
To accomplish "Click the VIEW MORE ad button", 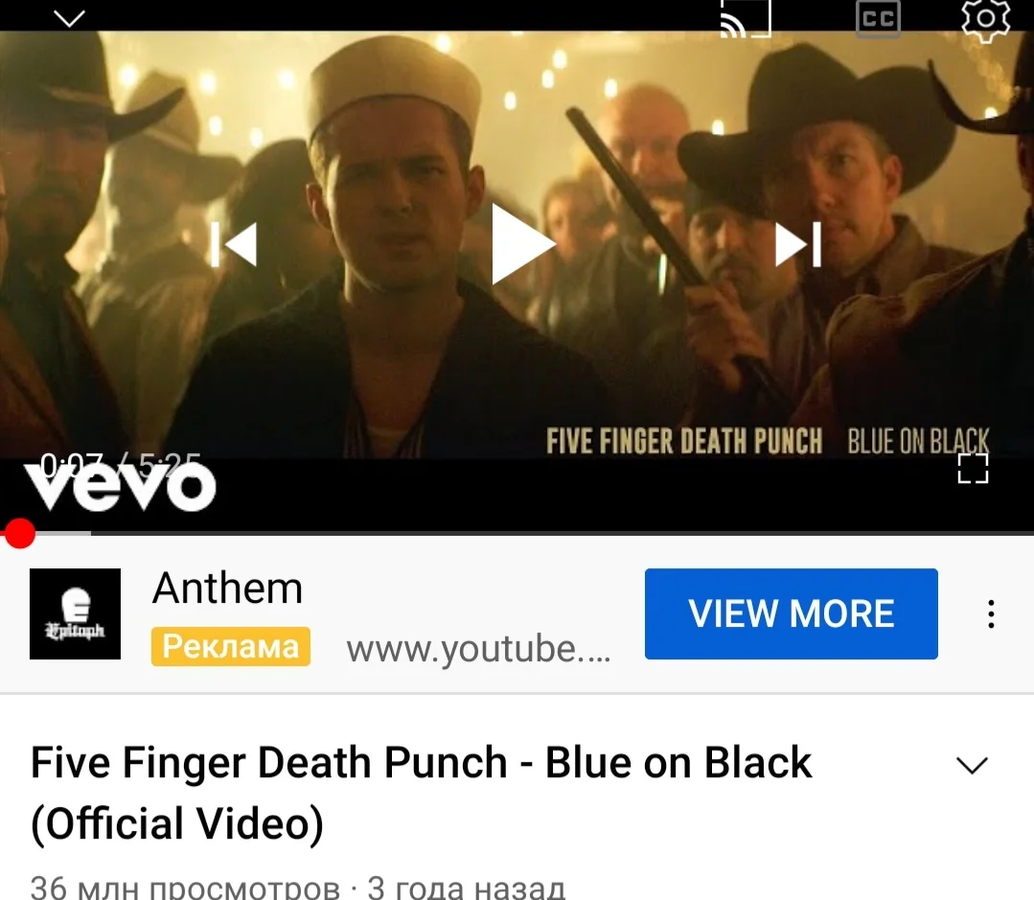I will pos(792,613).
